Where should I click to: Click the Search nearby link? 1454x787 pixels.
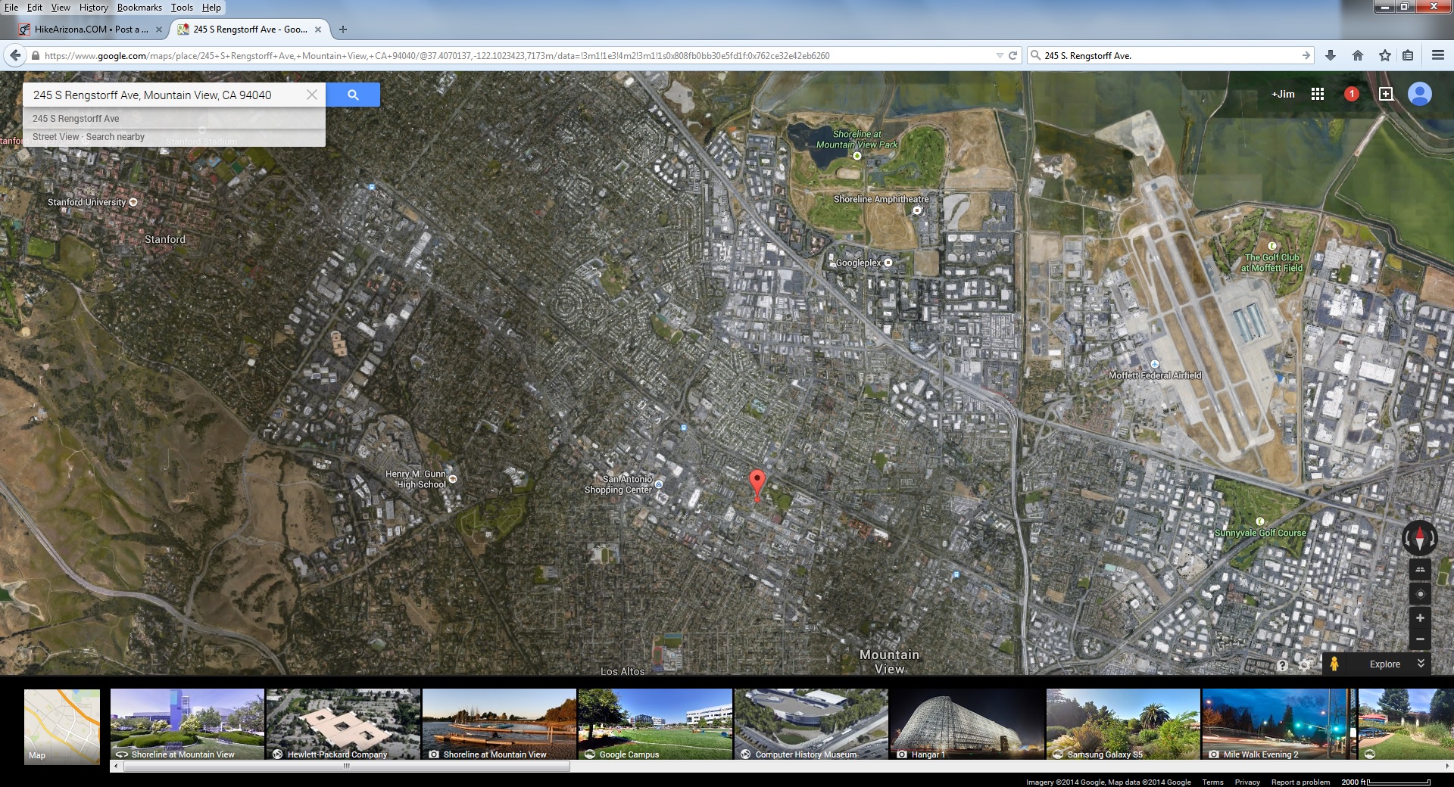(115, 137)
